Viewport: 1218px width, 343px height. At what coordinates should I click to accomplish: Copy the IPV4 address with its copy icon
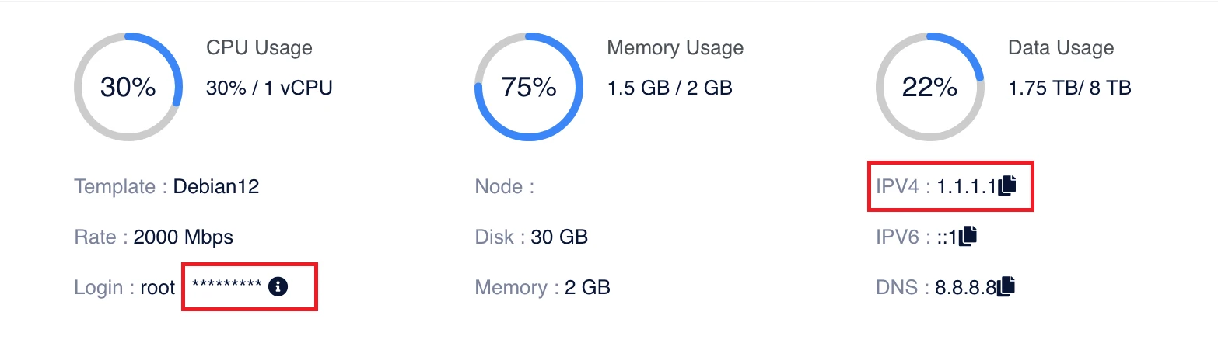point(1007,185)
